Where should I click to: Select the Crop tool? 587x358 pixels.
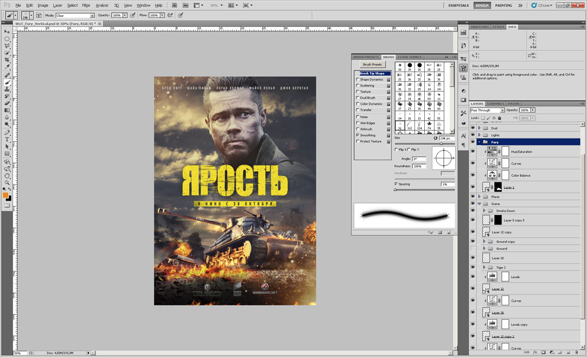tap(7, 60)
